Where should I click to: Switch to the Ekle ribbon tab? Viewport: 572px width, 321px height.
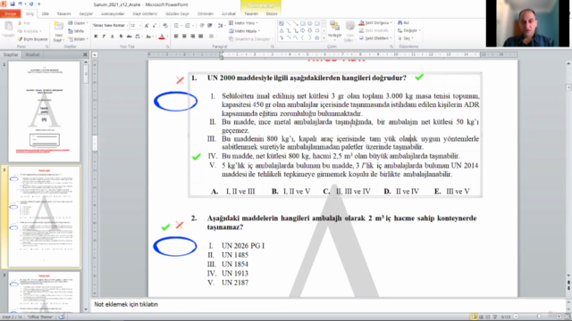pyautogui.click(x=46, y=14)
